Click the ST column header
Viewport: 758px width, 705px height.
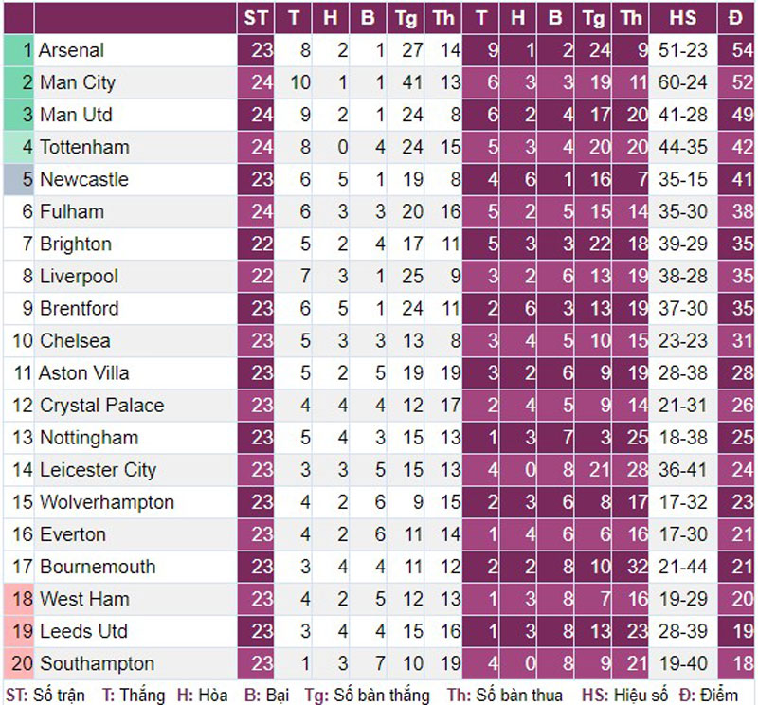point(255,18)
